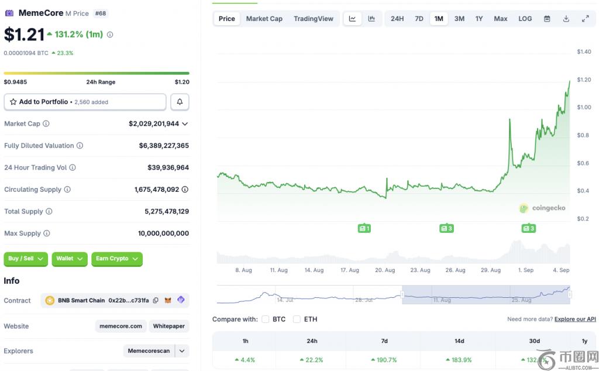Click the MetaMask fox icon
Image resolution: width=599 pixels, height=371 pixels.
(168, 300)
